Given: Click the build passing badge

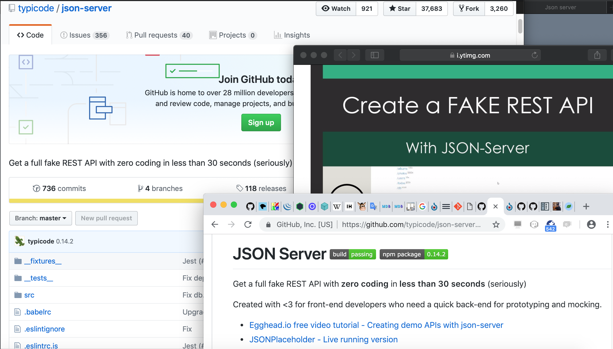Looking at the screenshot, I should pos(353,254).
